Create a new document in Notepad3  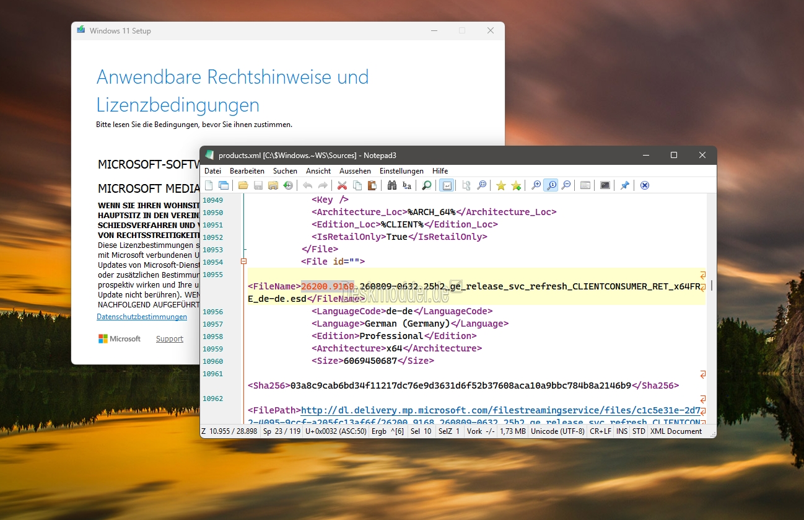209,185
